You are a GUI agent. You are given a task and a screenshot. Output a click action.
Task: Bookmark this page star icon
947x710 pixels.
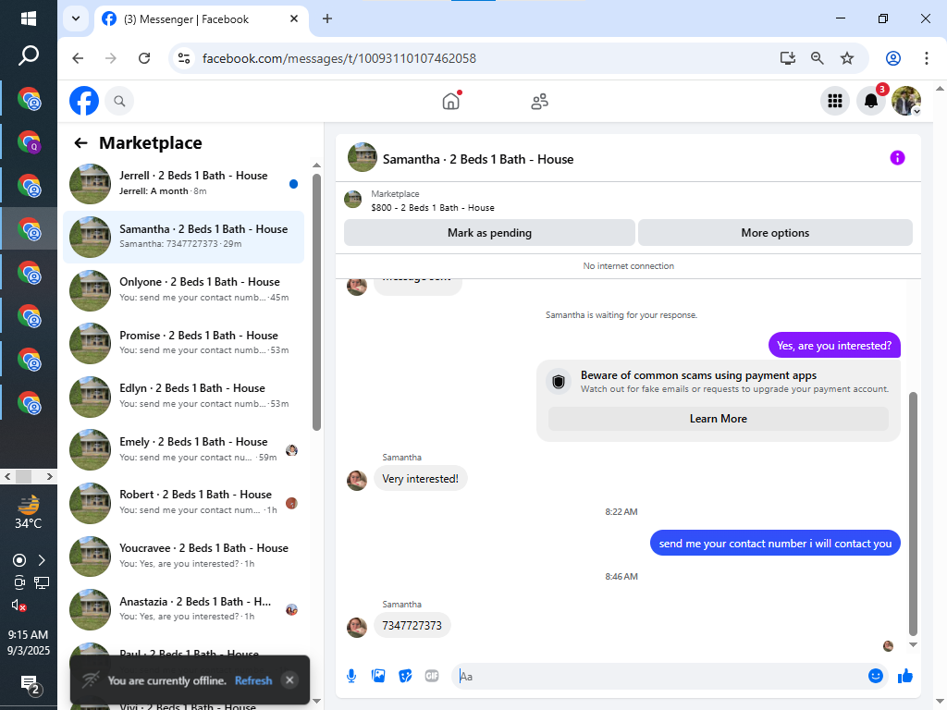click(847, 58)
